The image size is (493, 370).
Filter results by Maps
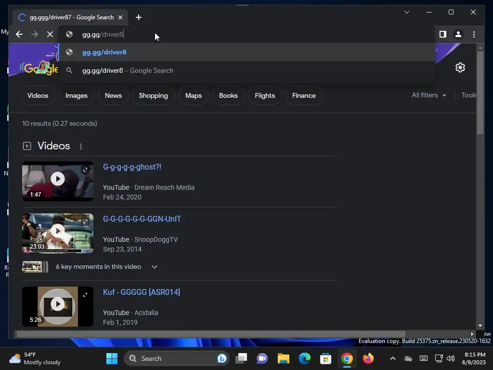[x=194, y=95]
